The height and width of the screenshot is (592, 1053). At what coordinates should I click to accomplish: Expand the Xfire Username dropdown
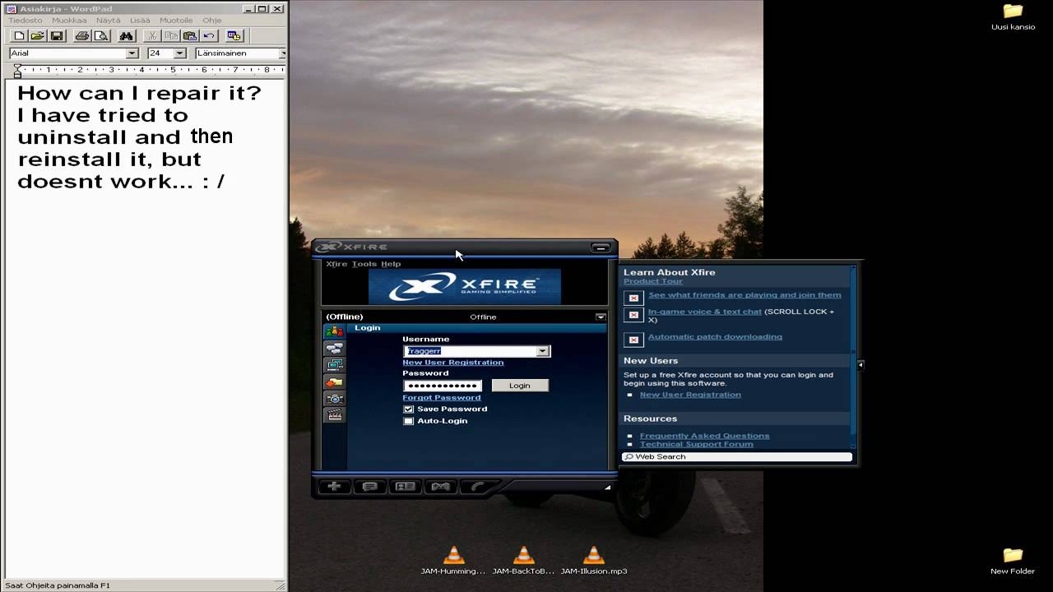tap(542, 351)
